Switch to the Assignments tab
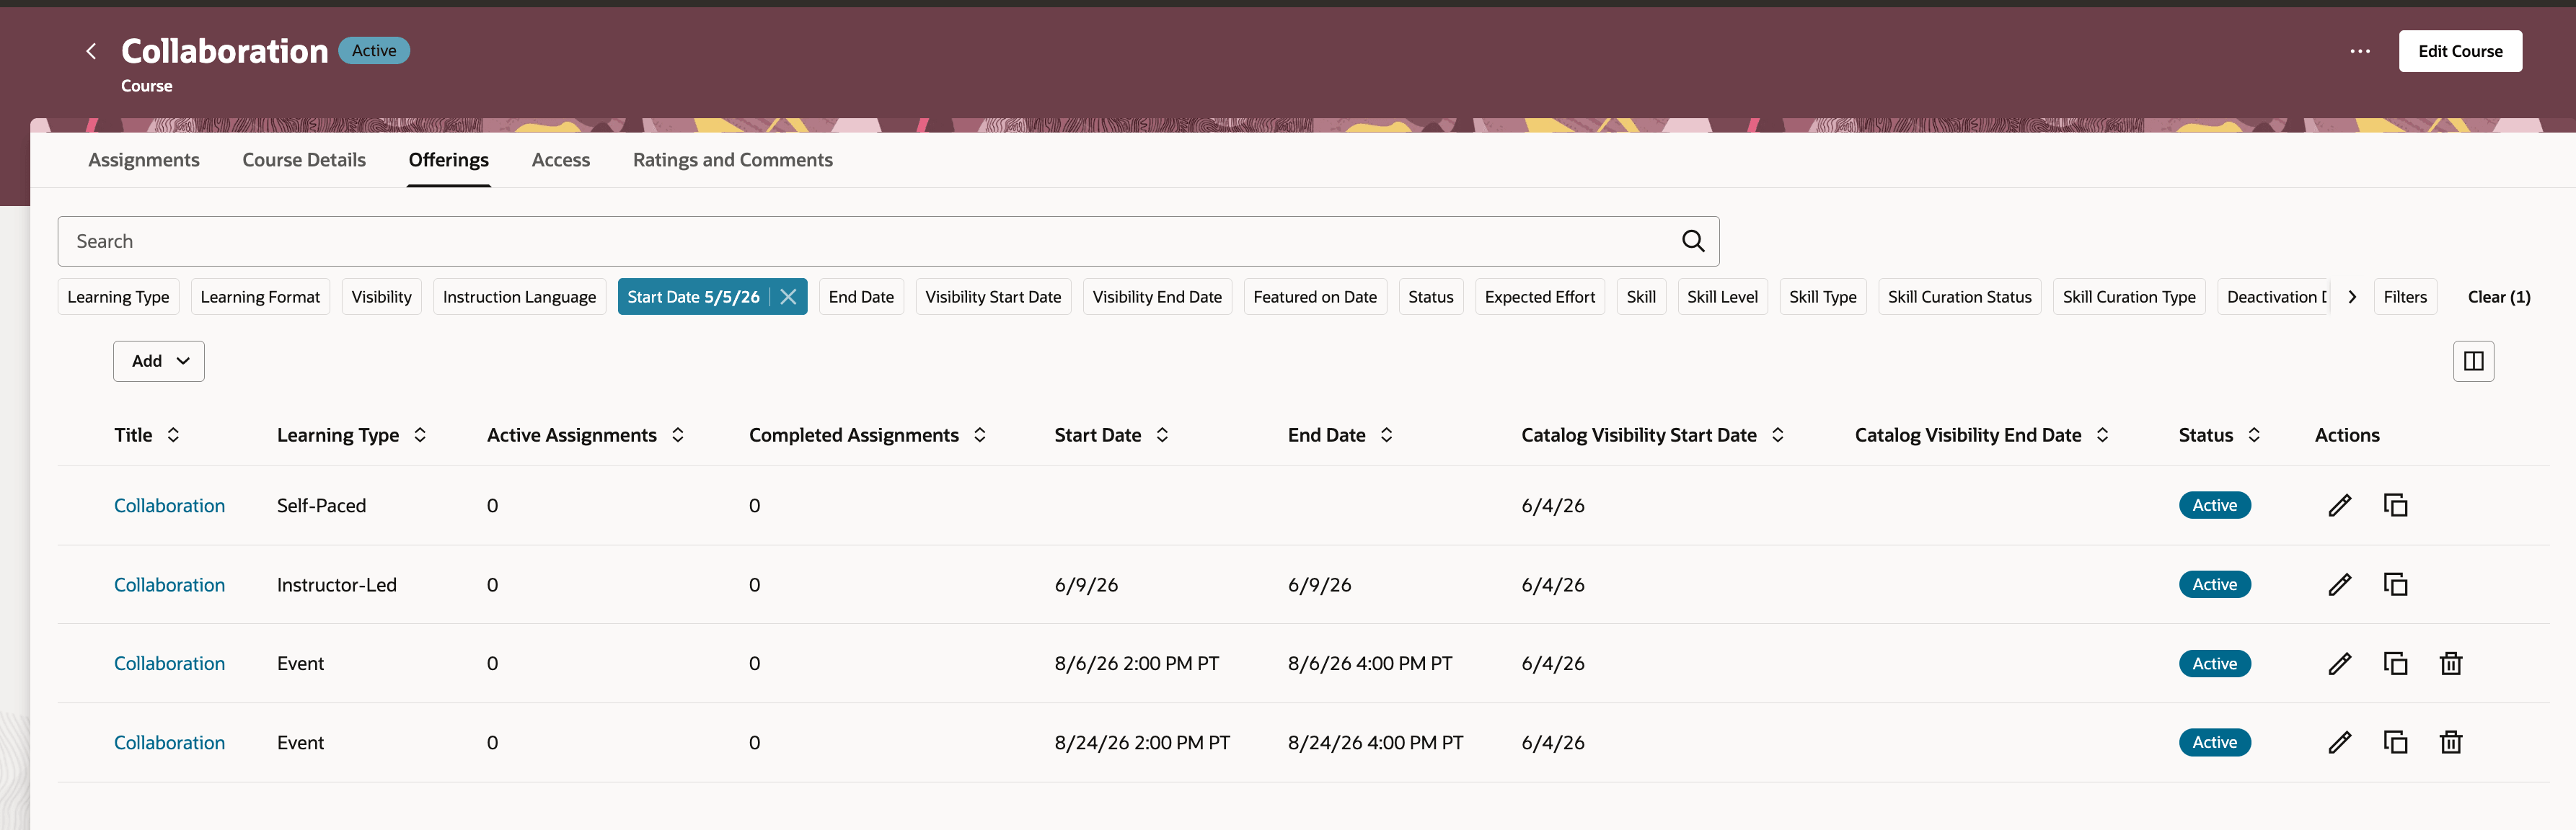2576x830 pixels. (x=144, y=160)
